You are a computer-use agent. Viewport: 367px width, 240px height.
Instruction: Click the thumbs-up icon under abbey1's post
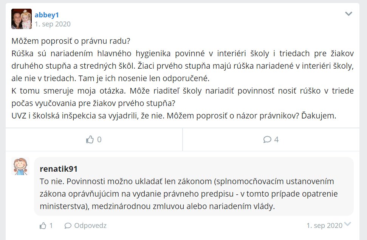tap(90, 140)
